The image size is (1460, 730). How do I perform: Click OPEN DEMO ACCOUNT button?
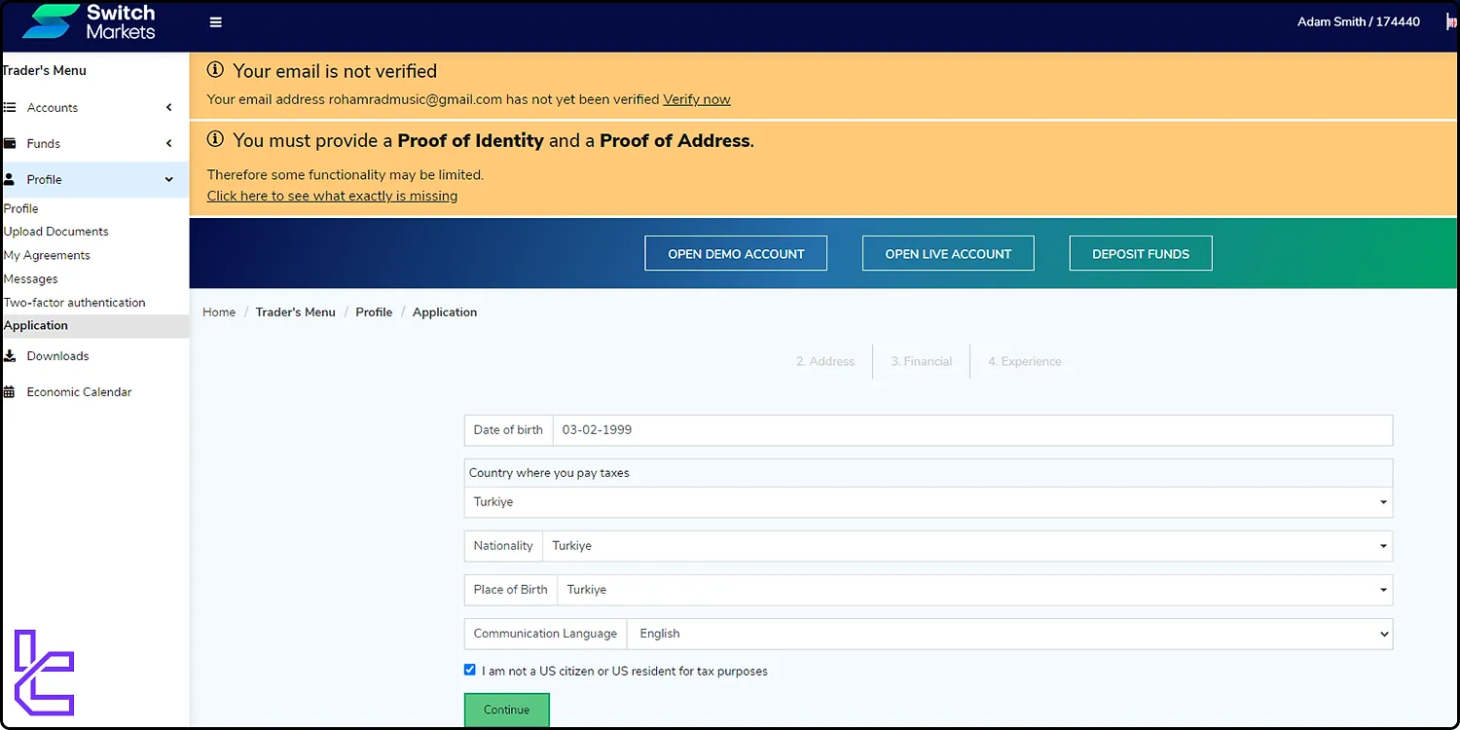[x=736, y=253]
